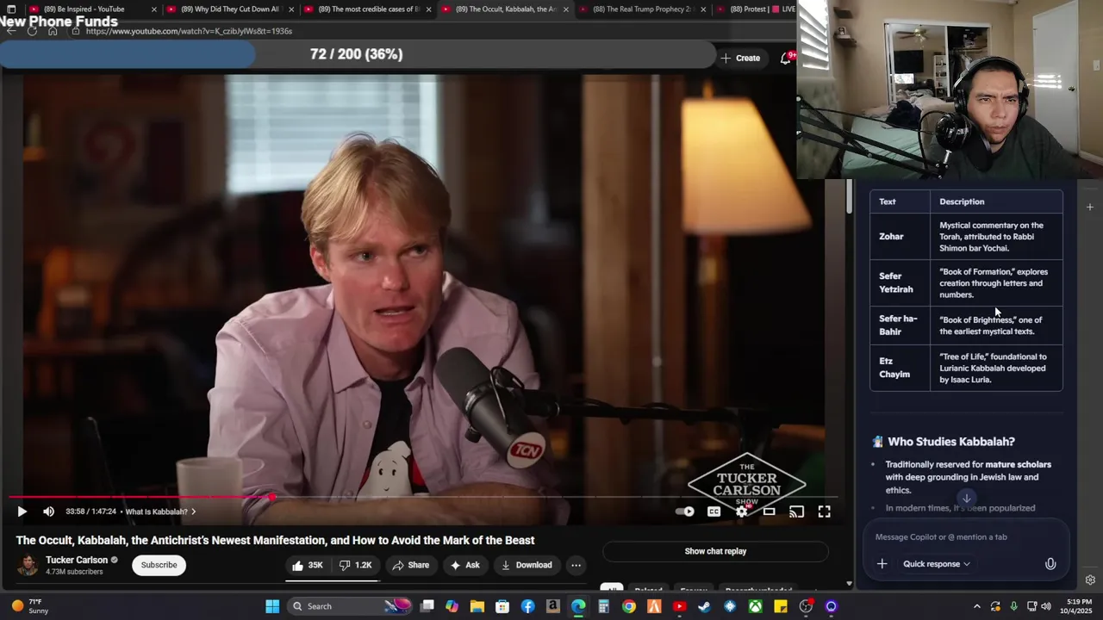Open the Xbox app from taskbar
Viewport: 1103px width, 620px height.
pyautogui.click(x=755, y=606)
